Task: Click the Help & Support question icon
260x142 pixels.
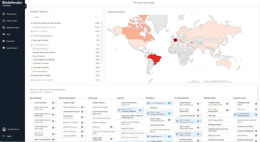Action: click(x=4, y=48)
